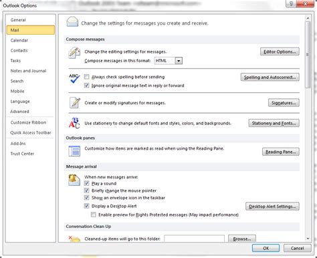This screenshot has width=317, height=258.
Task: Open the compose format HTML dropdown
Action: click(179, 61)
